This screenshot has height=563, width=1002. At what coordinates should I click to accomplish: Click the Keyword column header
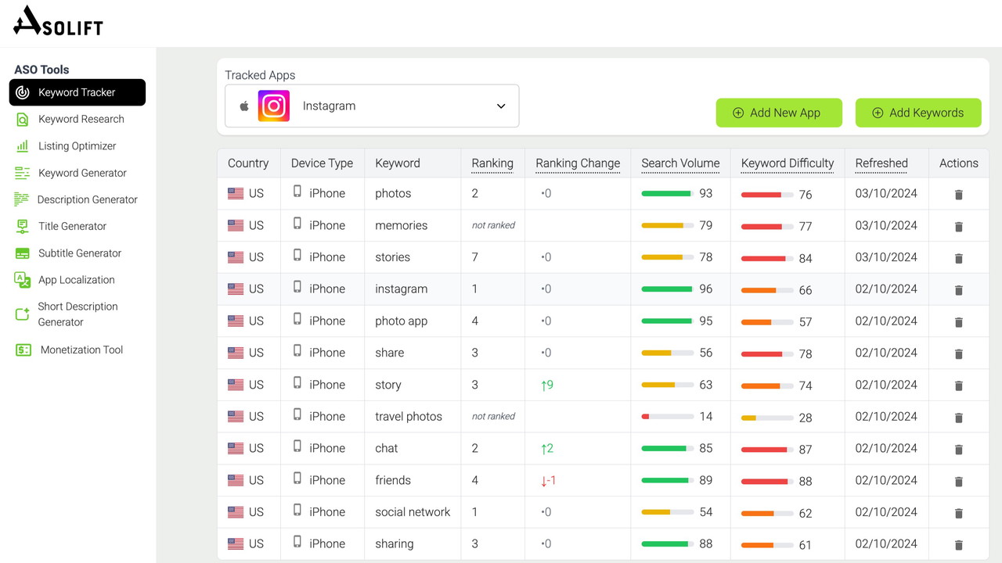[398, 163]
